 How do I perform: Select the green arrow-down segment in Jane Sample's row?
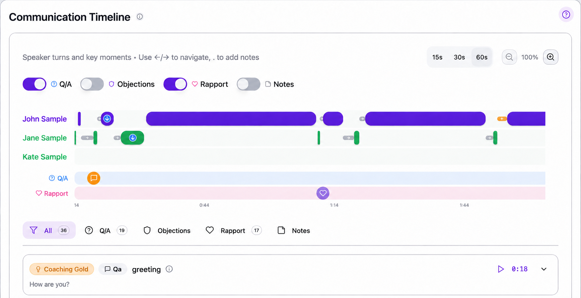pyautogui.click(x=132, y=138)
